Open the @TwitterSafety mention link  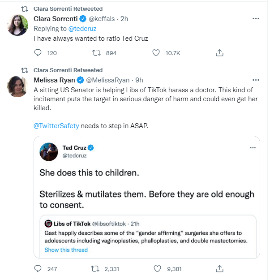click(56, 126)
